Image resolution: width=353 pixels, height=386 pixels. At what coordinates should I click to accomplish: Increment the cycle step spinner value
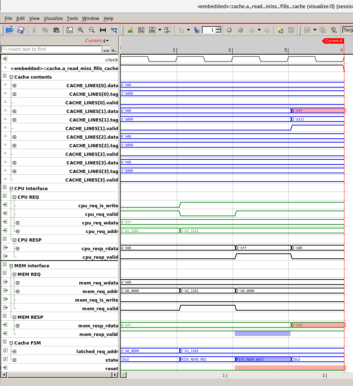pyautogui.click(x=218, y=28)
